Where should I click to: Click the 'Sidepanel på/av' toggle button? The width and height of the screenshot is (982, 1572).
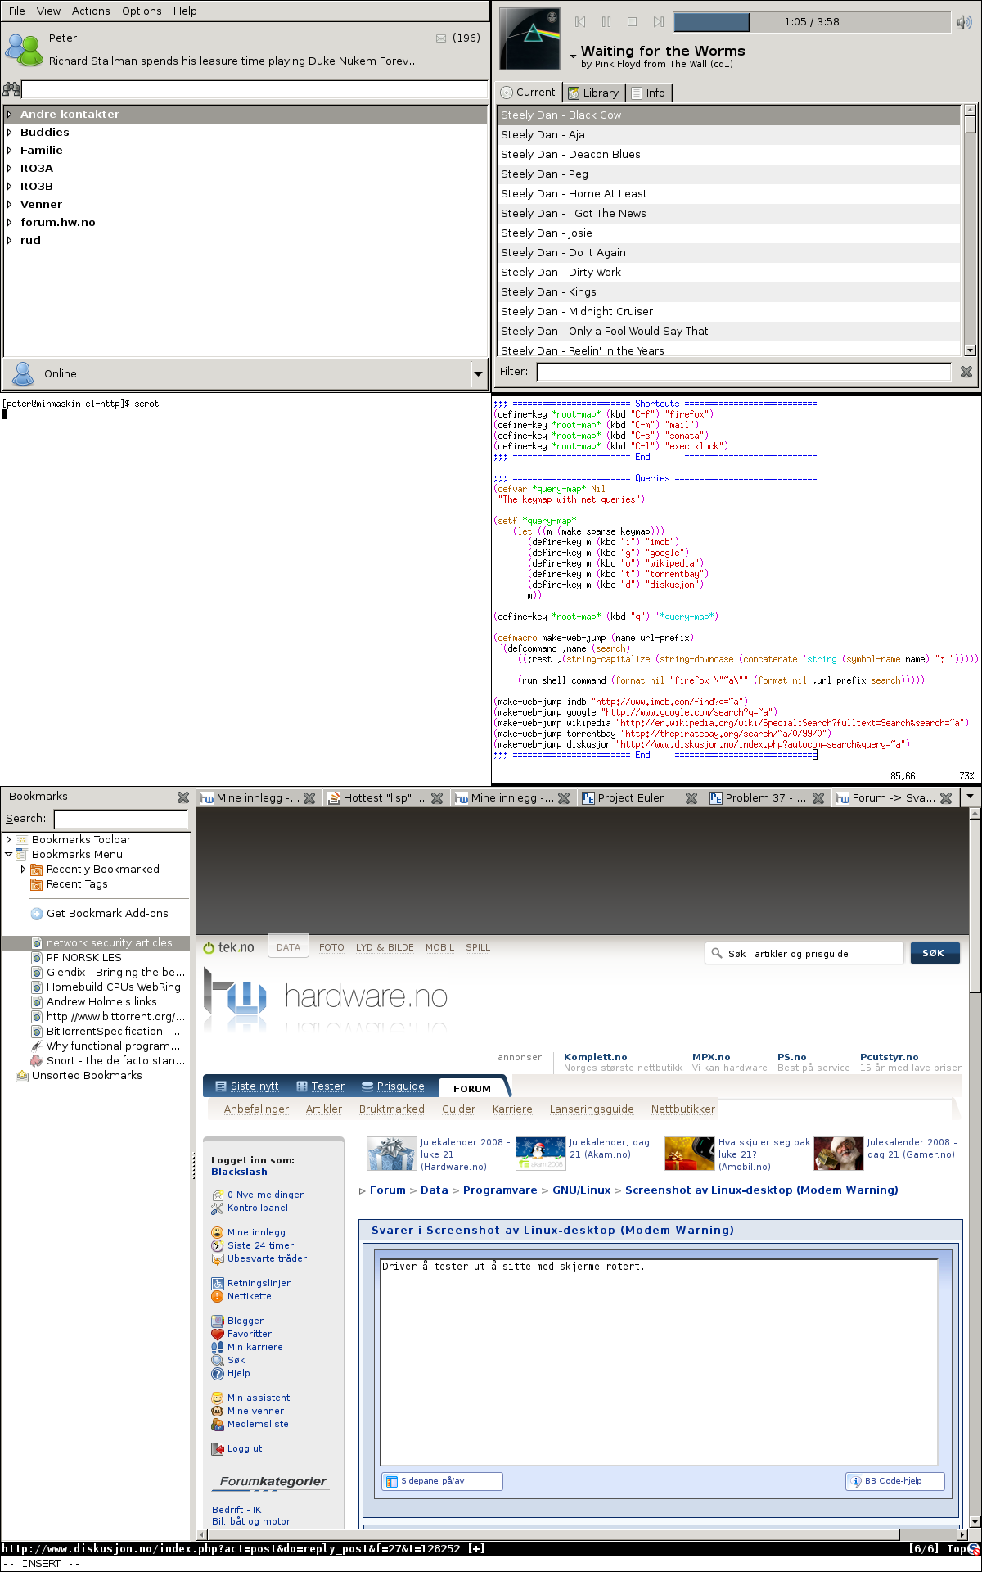(x=442, y=1481)
